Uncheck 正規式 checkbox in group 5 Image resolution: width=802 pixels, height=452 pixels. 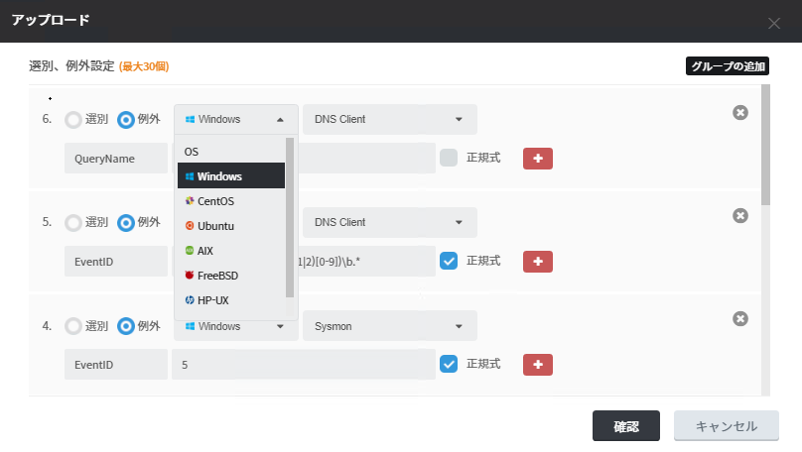point(449,261)
